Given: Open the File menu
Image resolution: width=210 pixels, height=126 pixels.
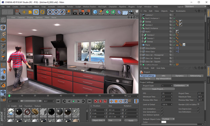Looking at the screenshot, I should click(3, 7).
